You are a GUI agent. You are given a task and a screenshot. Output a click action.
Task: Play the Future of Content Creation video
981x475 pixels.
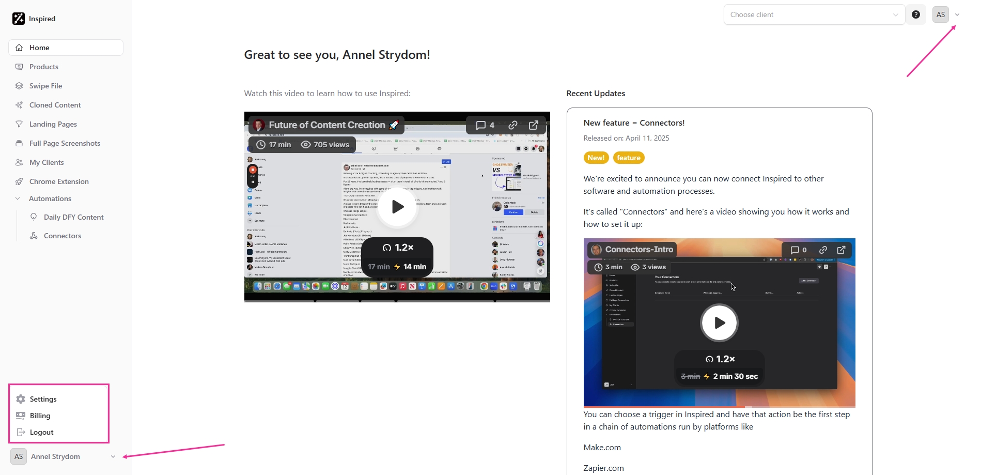pyautogui.click(x=397, y=207)
